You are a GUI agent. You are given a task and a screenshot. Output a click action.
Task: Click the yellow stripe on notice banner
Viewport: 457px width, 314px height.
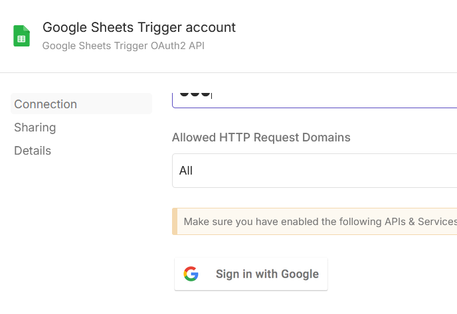coord(175,221)
